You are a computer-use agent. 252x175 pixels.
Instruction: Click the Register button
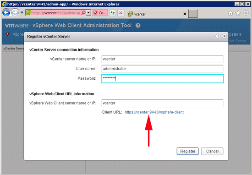click(187, 151)
